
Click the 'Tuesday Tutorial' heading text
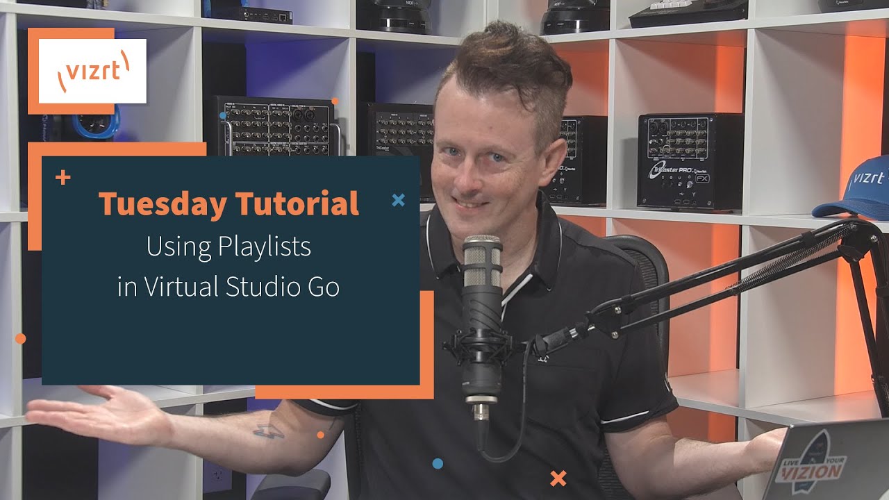pos(229,203)
